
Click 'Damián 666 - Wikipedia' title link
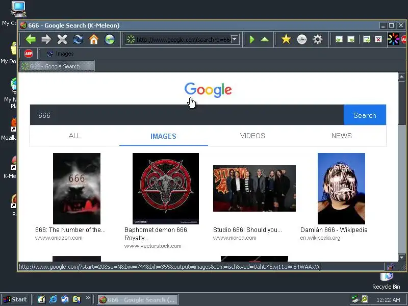[x=334, y=230]
